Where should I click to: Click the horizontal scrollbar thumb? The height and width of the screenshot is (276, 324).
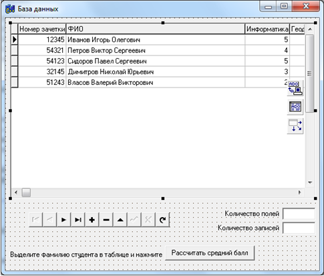pos(26,192)
